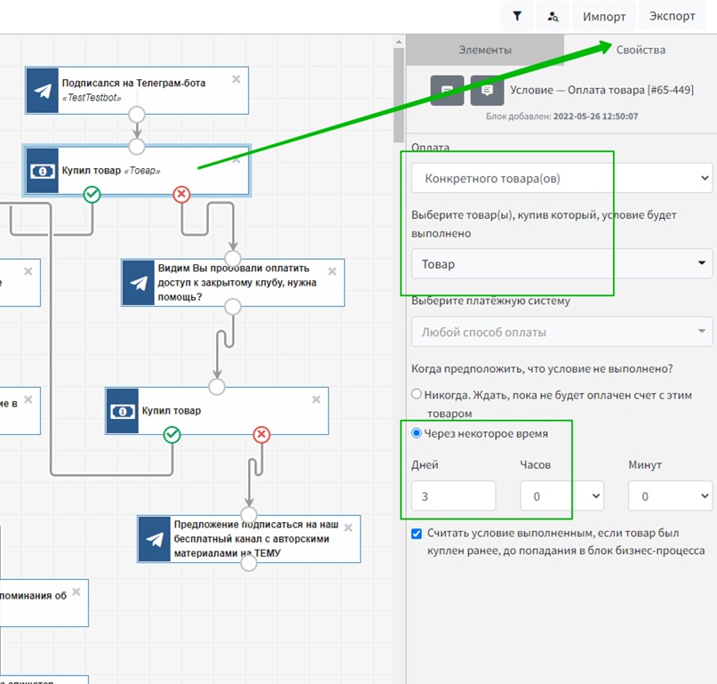Select the «Через некоторое время» radio button

416,433
